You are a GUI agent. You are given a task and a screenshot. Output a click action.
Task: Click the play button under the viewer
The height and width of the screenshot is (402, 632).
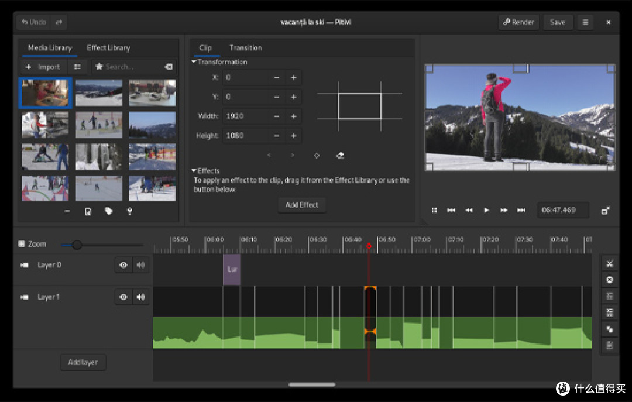pos(486,210)
